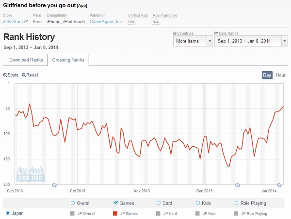Click the comment marker near Jan 2014
The height and width of the screenshot is (219, 291).
pyautogui.click(x=279, y=185)
